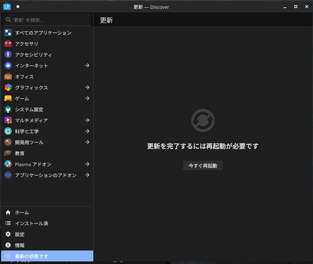Screen dimensions: 313x264
Task: Select the グラフィックス colorful icon
Action: tap(8, 88)
